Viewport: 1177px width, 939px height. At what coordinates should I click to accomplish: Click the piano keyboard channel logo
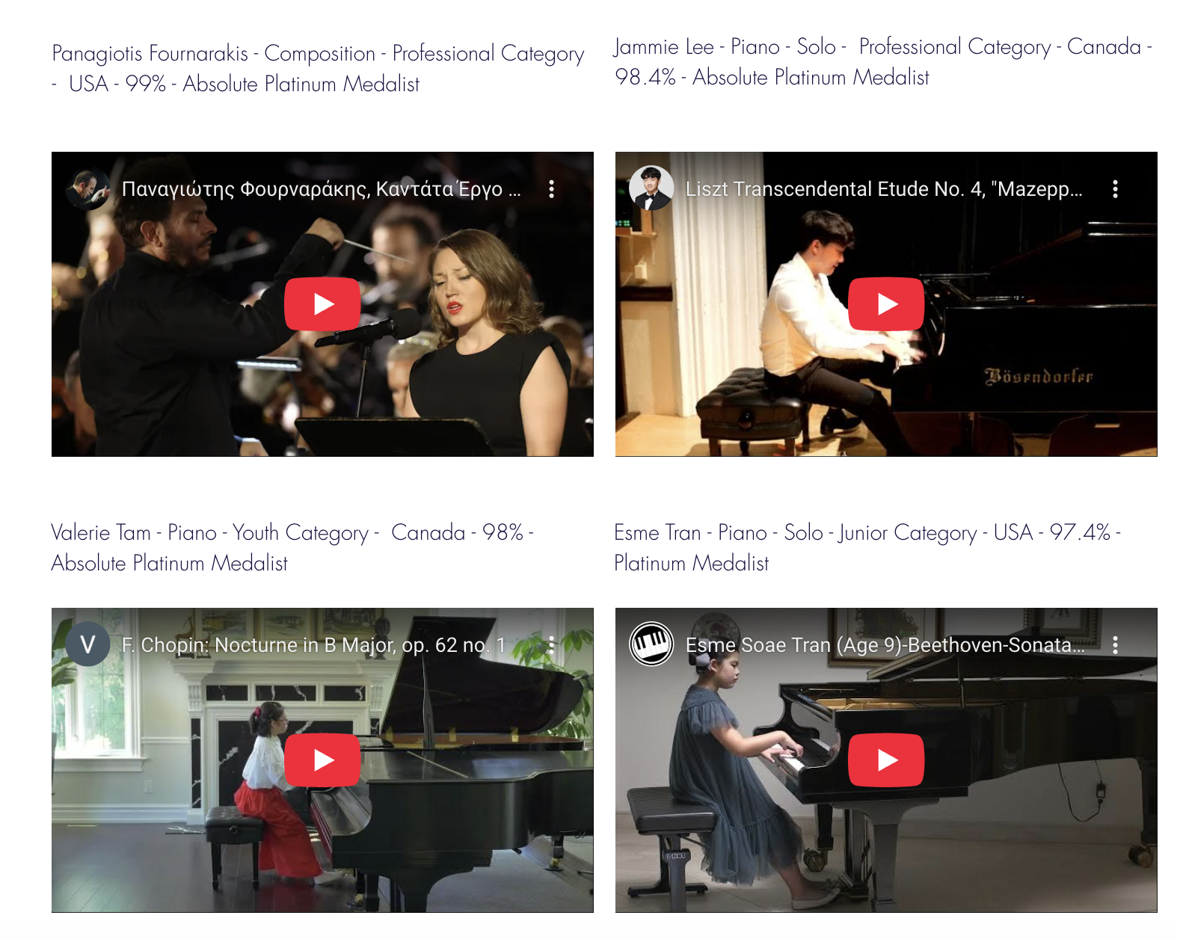651,644
